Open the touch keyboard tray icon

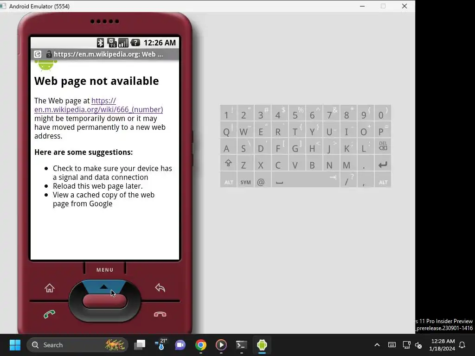pos(392,345)
